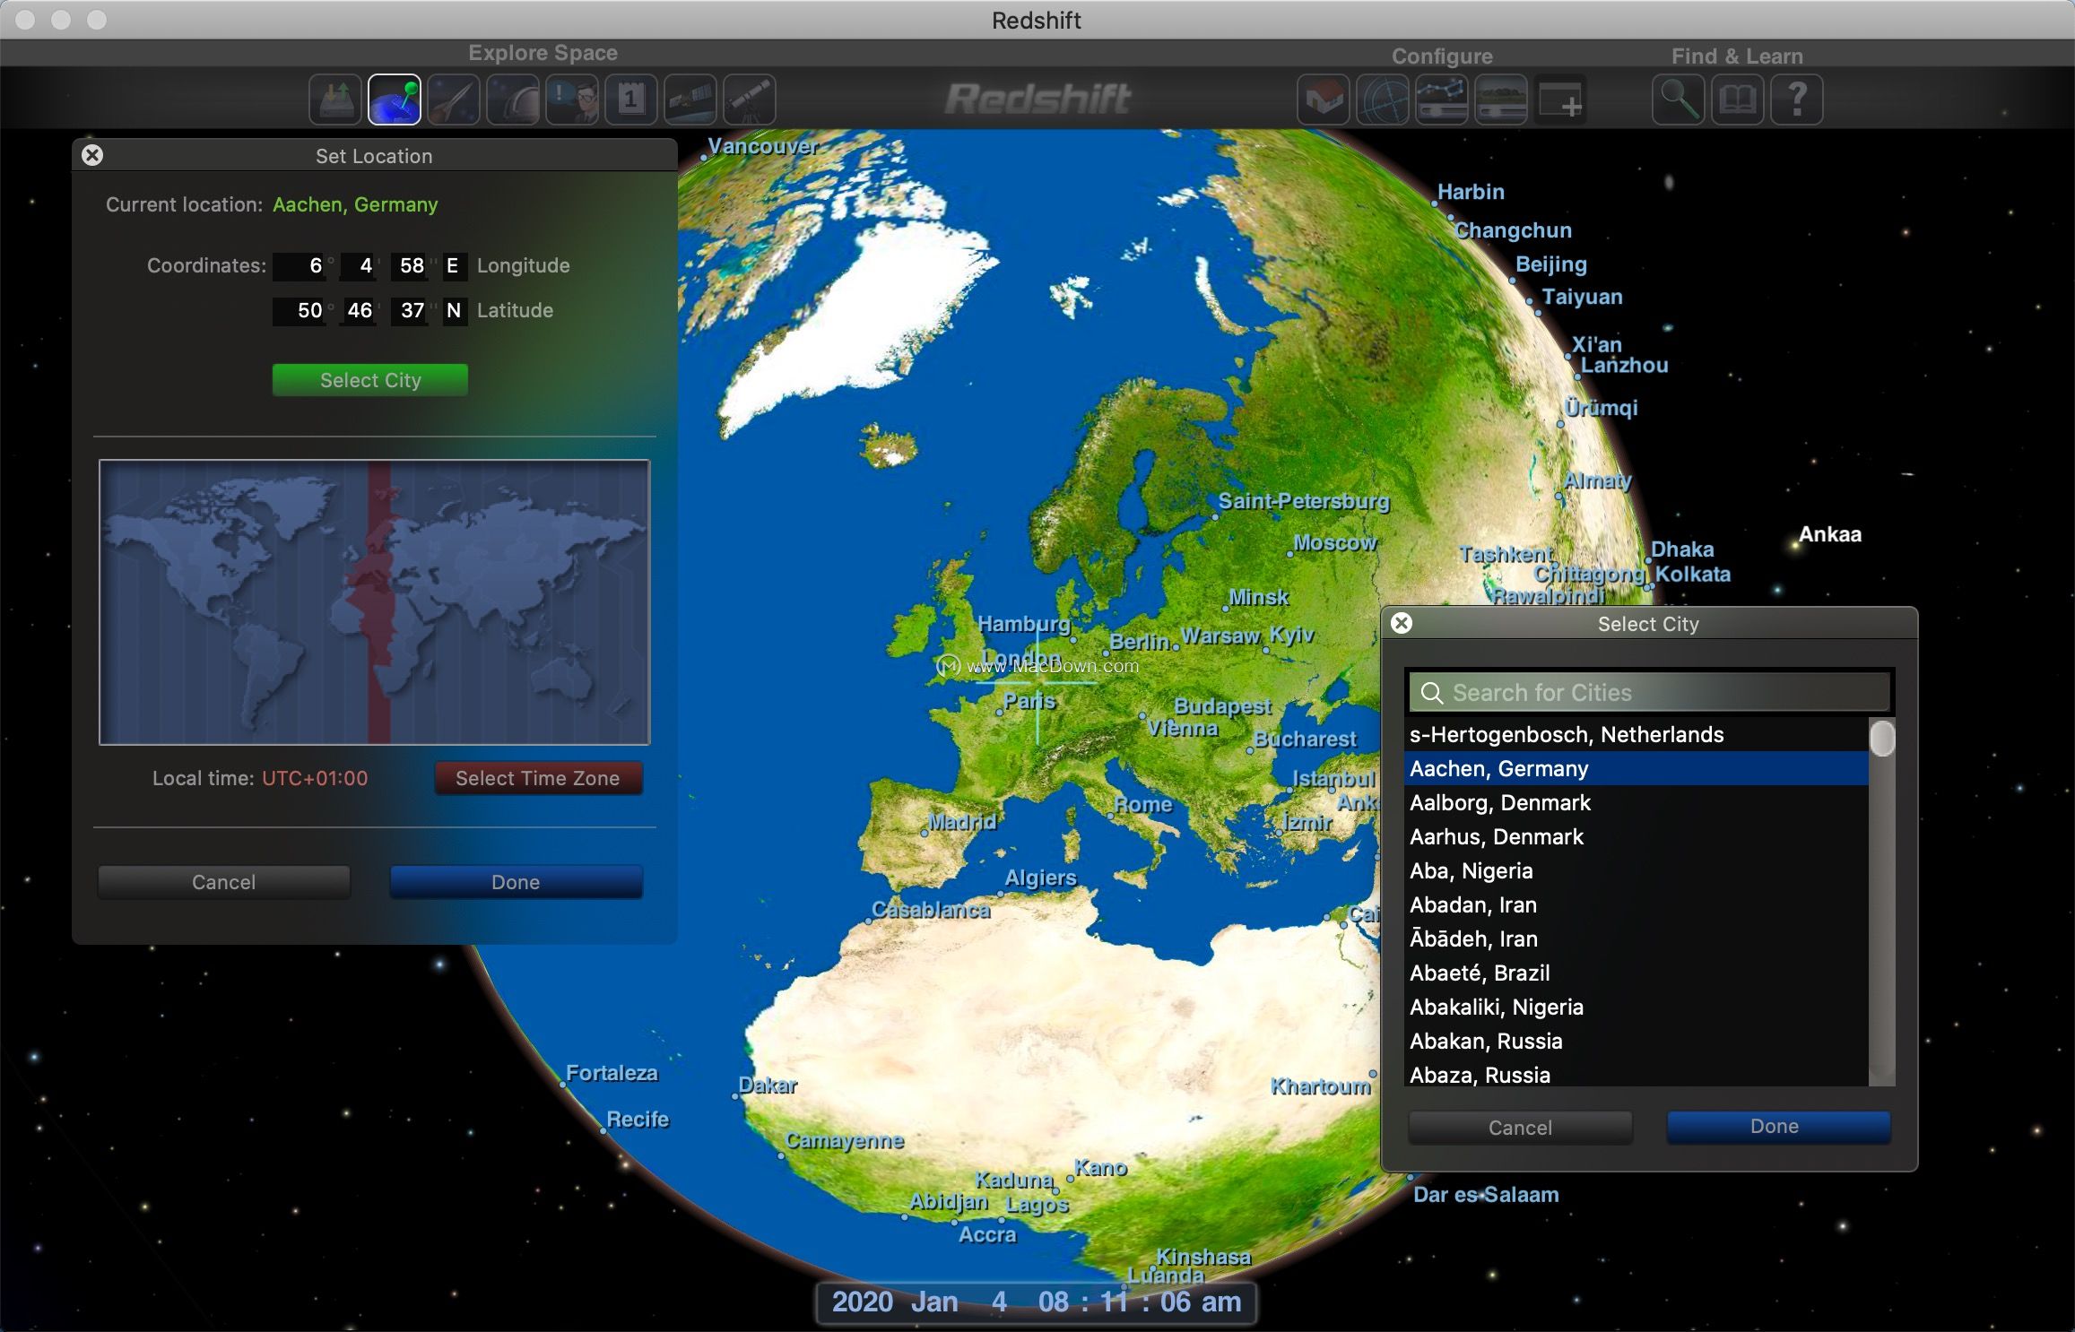Image resolution: width=2075 pixels, height=1332 pixels.
Task: Click the time zone world map thumbnail
Action: pos(375,602)
